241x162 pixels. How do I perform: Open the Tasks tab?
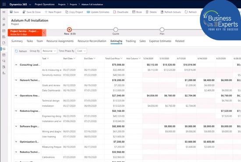click(x=30, y=41)
